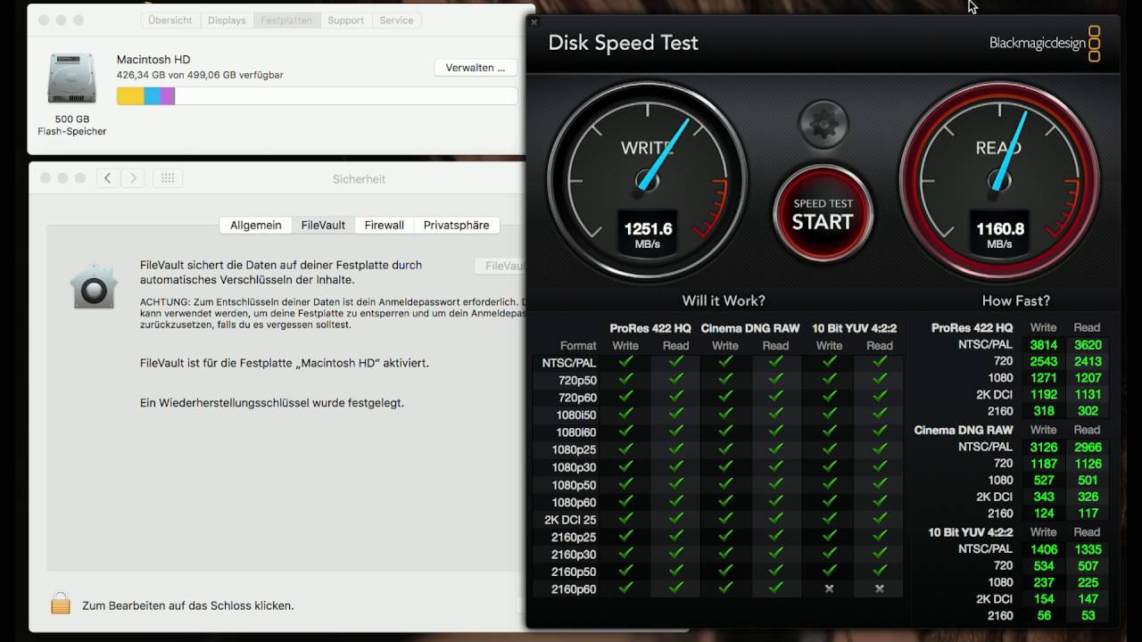The width and height of the screenshot is (1142, 642).
Task: Click the blue segment of storage bar
Action: tap(153, 96)
